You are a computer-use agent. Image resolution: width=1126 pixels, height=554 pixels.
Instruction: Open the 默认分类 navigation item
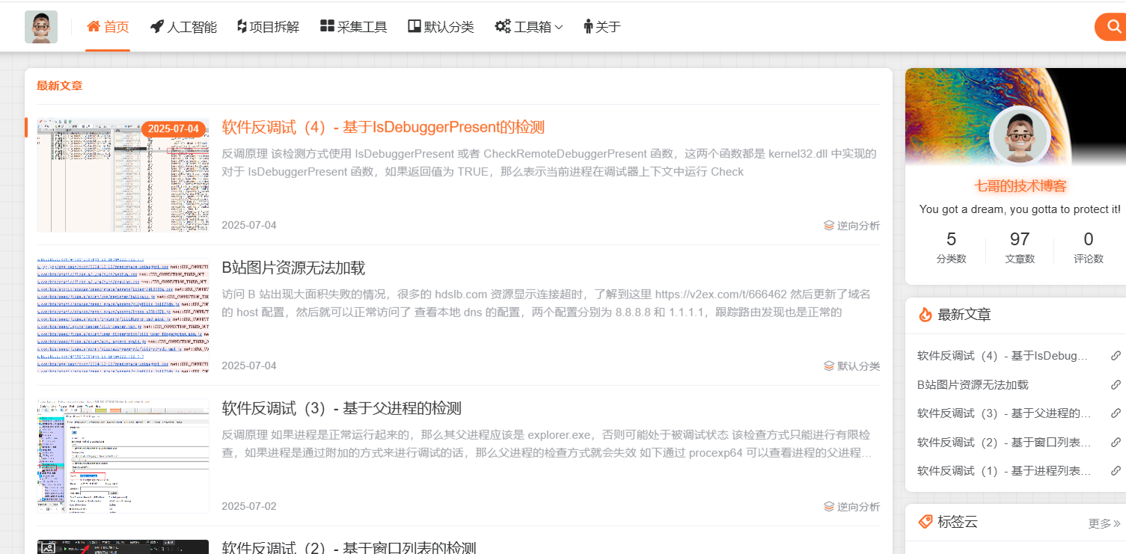pyautogui.click(x=441, y=27)
